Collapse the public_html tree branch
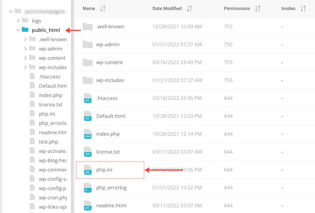 pyautogui.click(x=18, y=30)
